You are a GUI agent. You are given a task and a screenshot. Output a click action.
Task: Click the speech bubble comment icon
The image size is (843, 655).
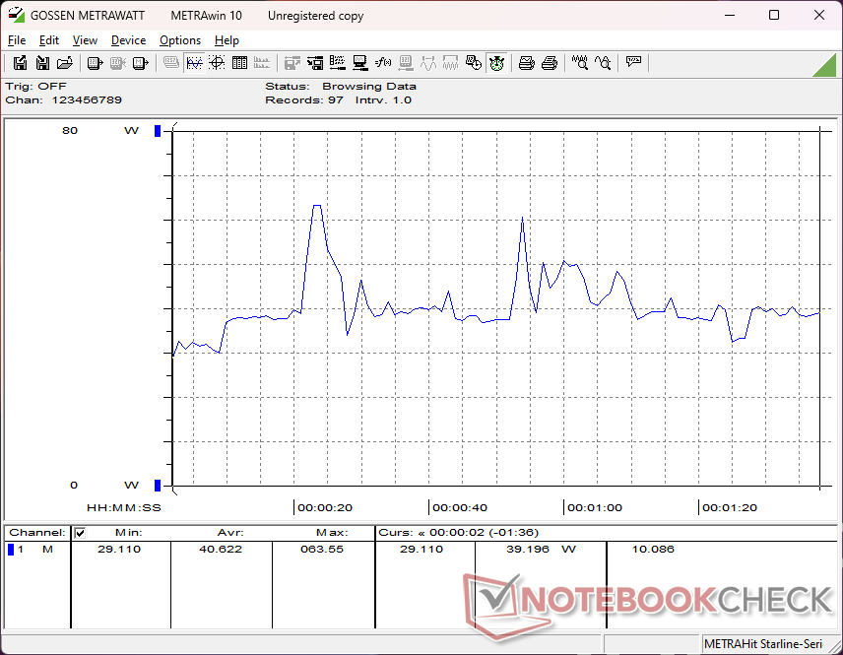[633, 63]
